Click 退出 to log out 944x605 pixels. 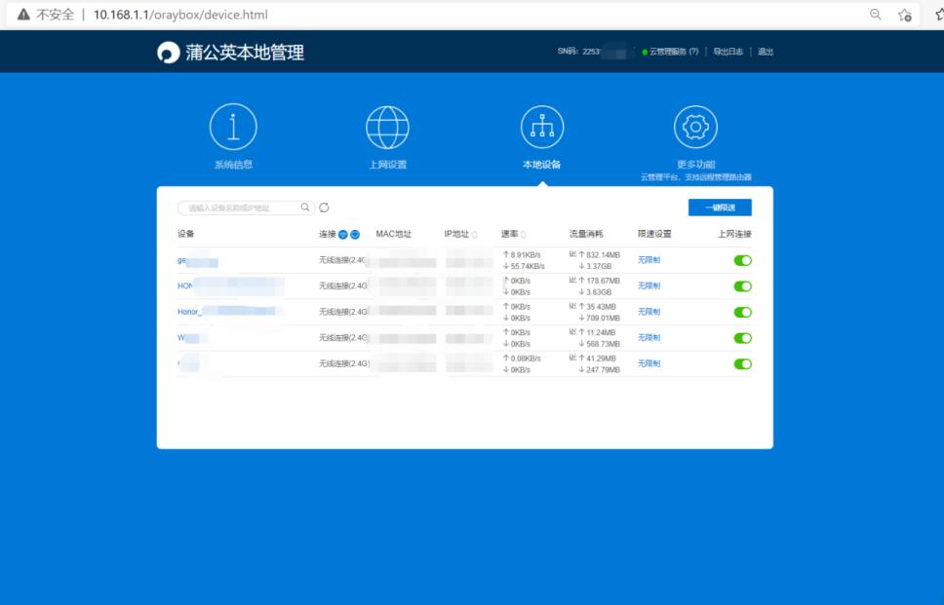[x=765, y=51]
